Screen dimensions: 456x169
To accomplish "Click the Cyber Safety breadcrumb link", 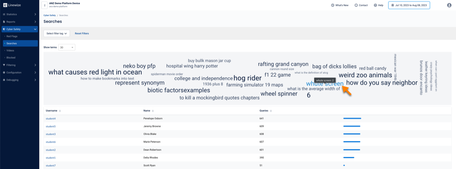I will 49,15.
